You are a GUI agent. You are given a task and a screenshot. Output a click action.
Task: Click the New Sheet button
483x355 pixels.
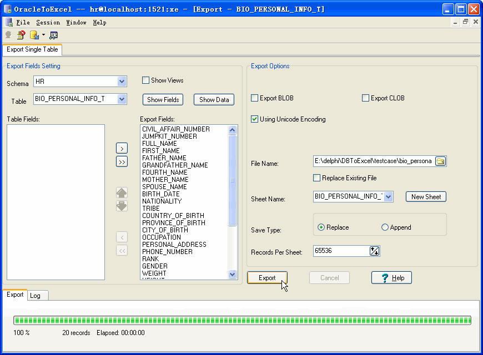[x=426, y=197]
